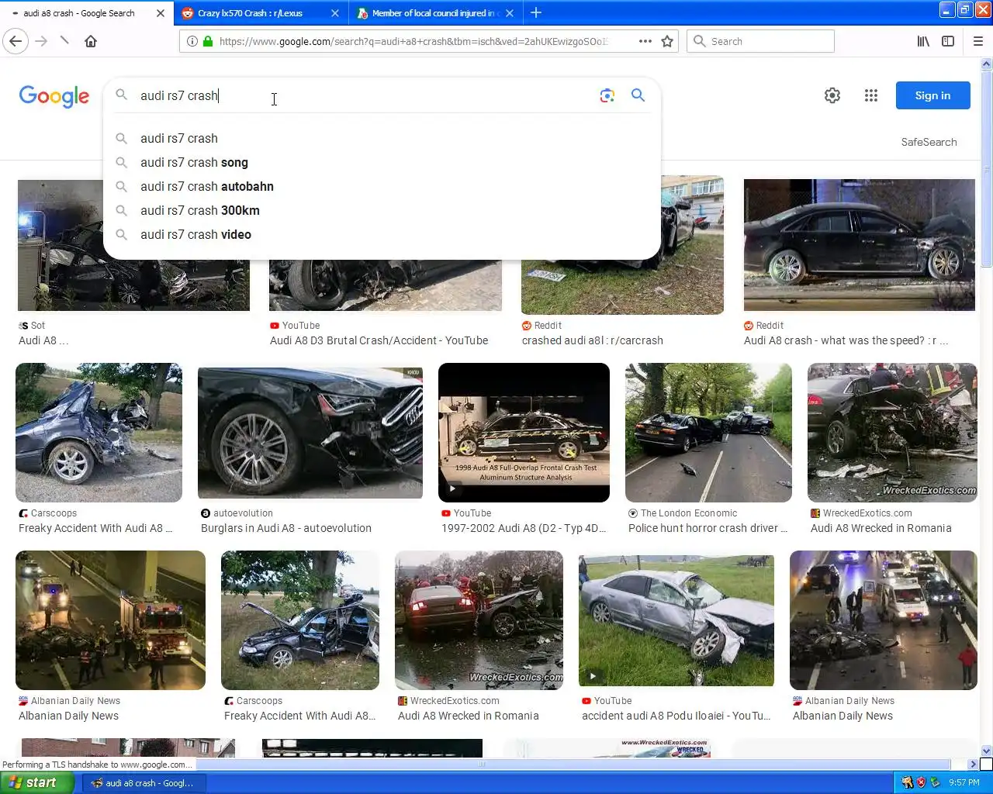Open the page actions three-dot menu
Image resolution: width=993 pixels, height=794 pixels.
pyautogui.click(x=645, y=41)
